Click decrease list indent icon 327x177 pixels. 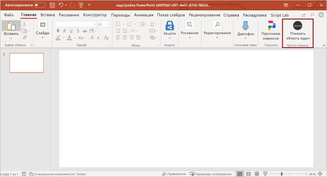point(118,31)
